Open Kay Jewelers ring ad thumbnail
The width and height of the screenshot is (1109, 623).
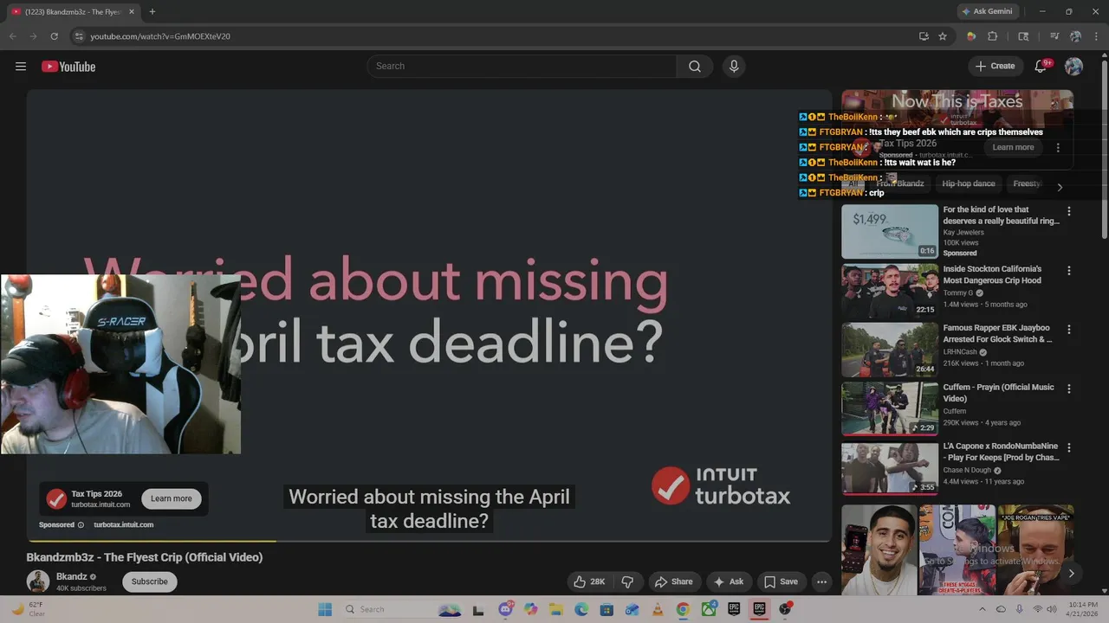click(890, 232)
